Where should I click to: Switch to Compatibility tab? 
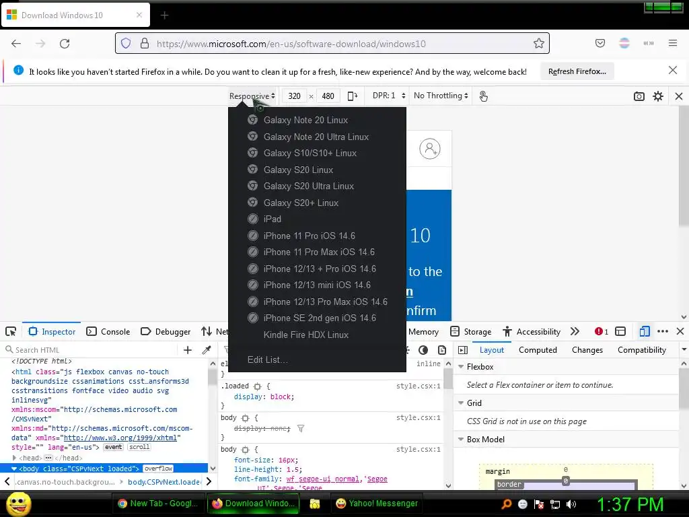pos(641,350)
